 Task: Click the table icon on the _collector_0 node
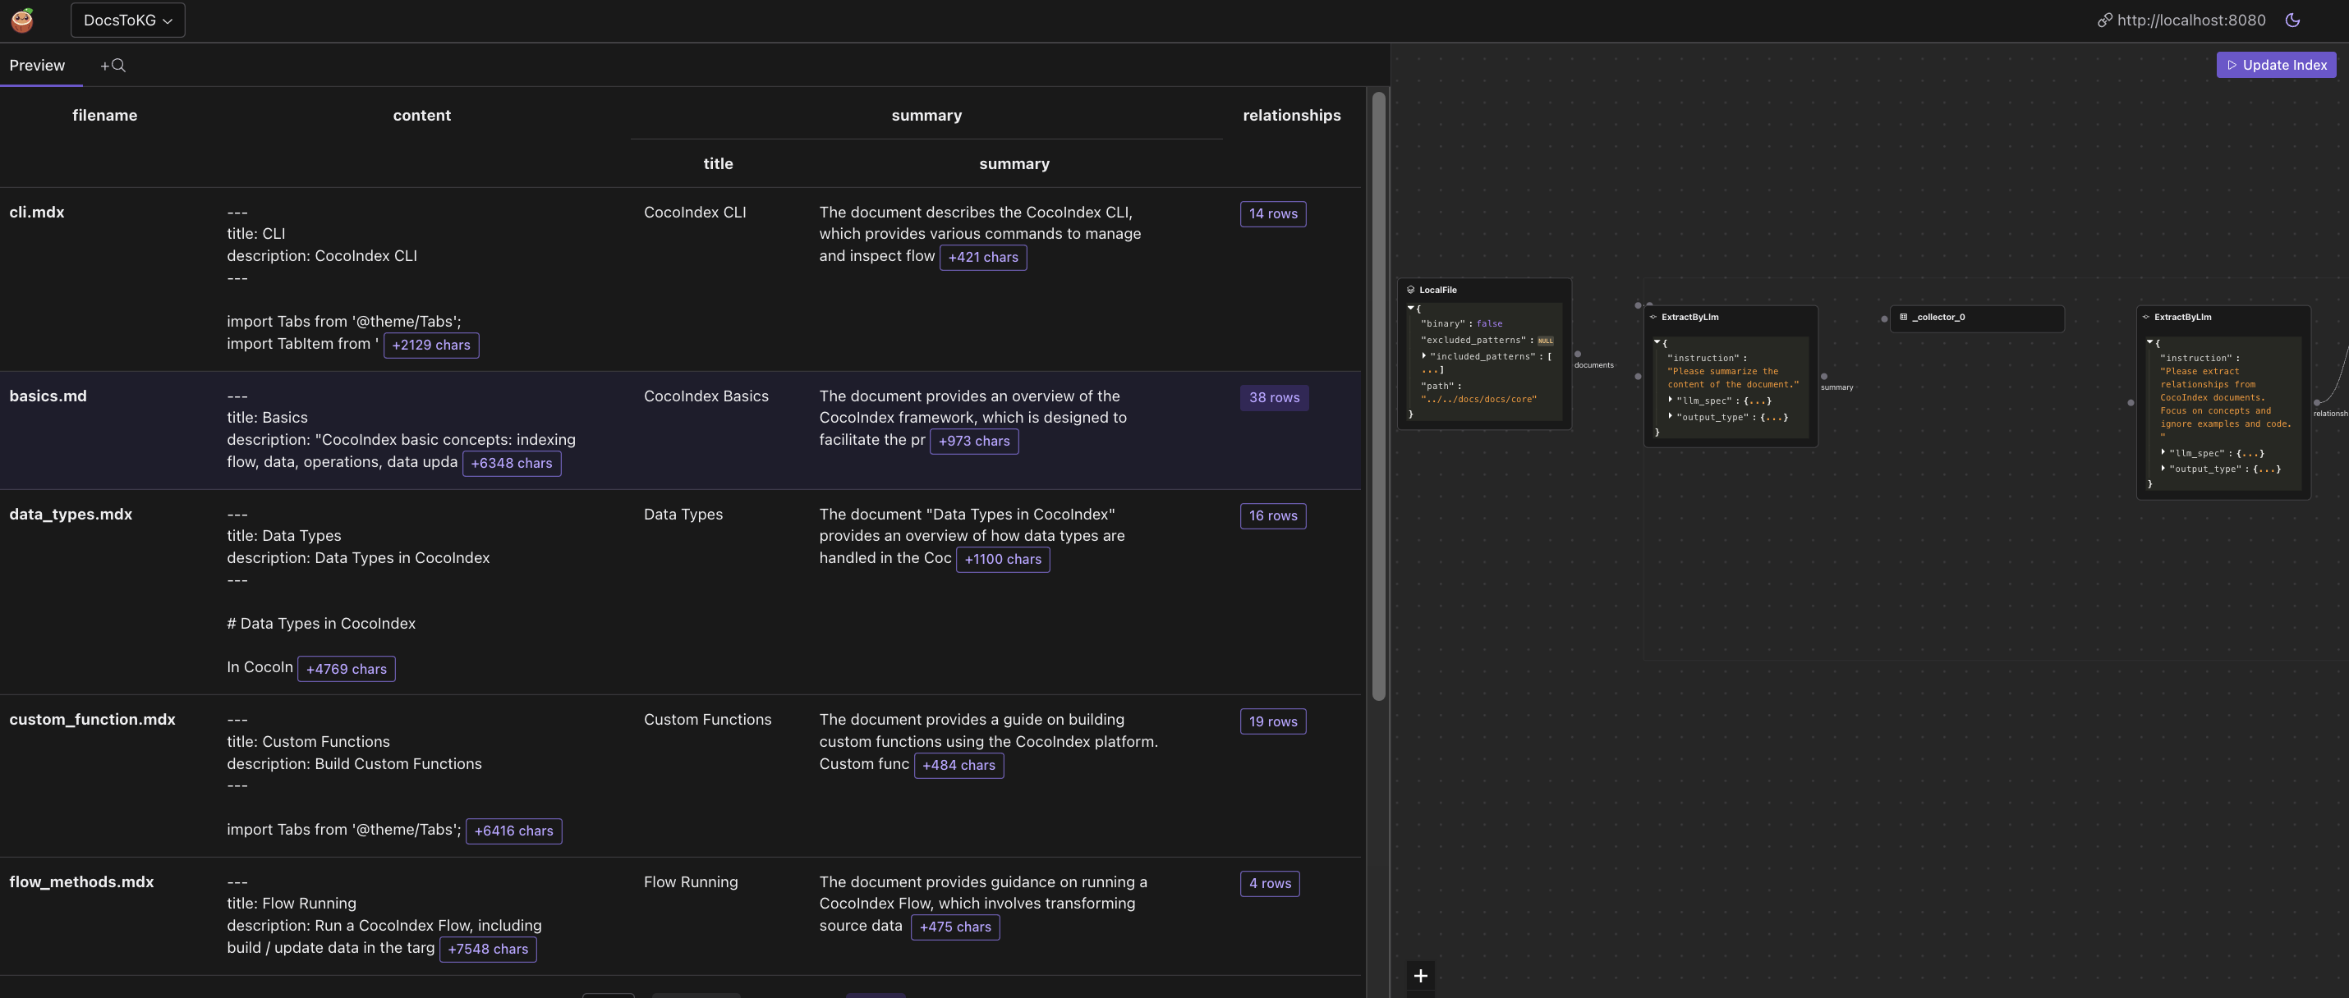click(1903, 317)
